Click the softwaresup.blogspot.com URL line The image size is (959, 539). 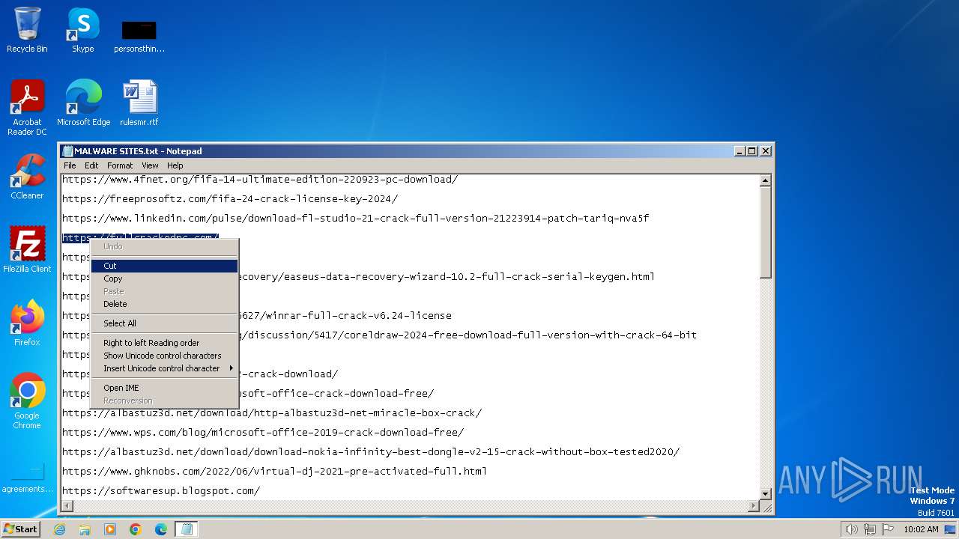pos(161,491)
